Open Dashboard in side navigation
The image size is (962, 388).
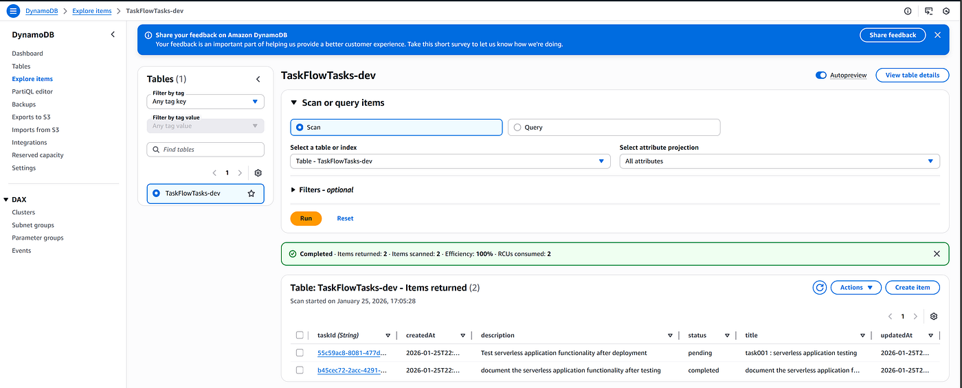tap(27, 54)
